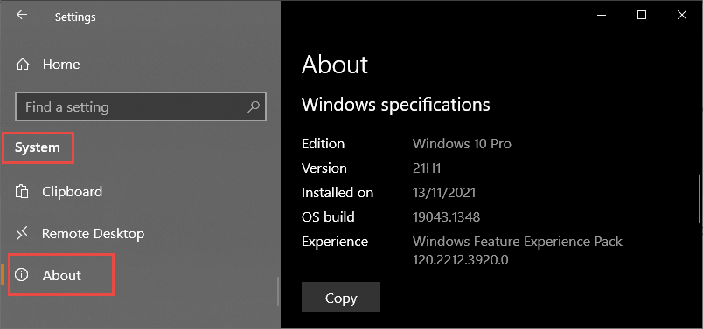Select Clipboard in the System sidebar
The height and width of the screenshot is (329, 703).
point(72,192)
